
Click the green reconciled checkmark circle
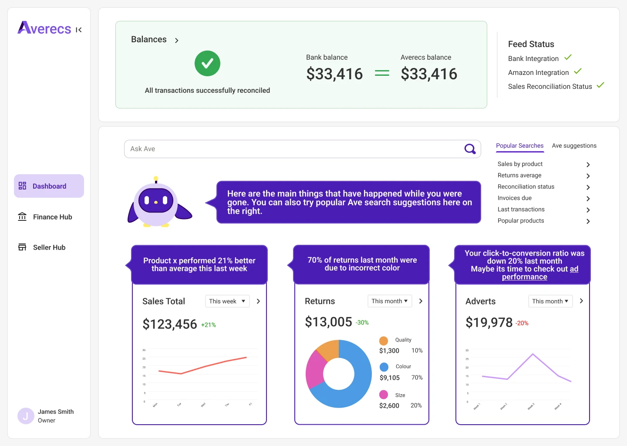pyautogui.click(x=207, y=64)
